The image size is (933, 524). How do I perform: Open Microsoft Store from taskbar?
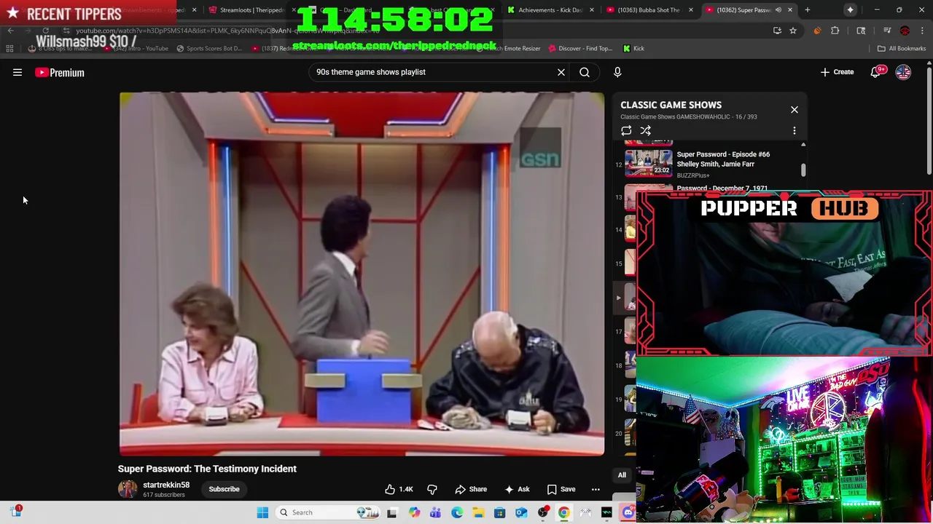click(499, 512)
